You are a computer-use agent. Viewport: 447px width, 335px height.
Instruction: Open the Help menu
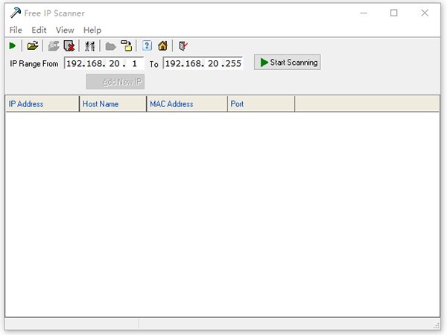(x=92, y=30)
